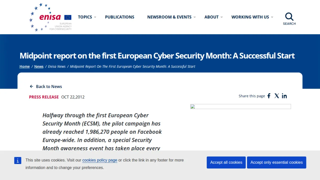Share this page on LinkedIn

click(285, 96)
